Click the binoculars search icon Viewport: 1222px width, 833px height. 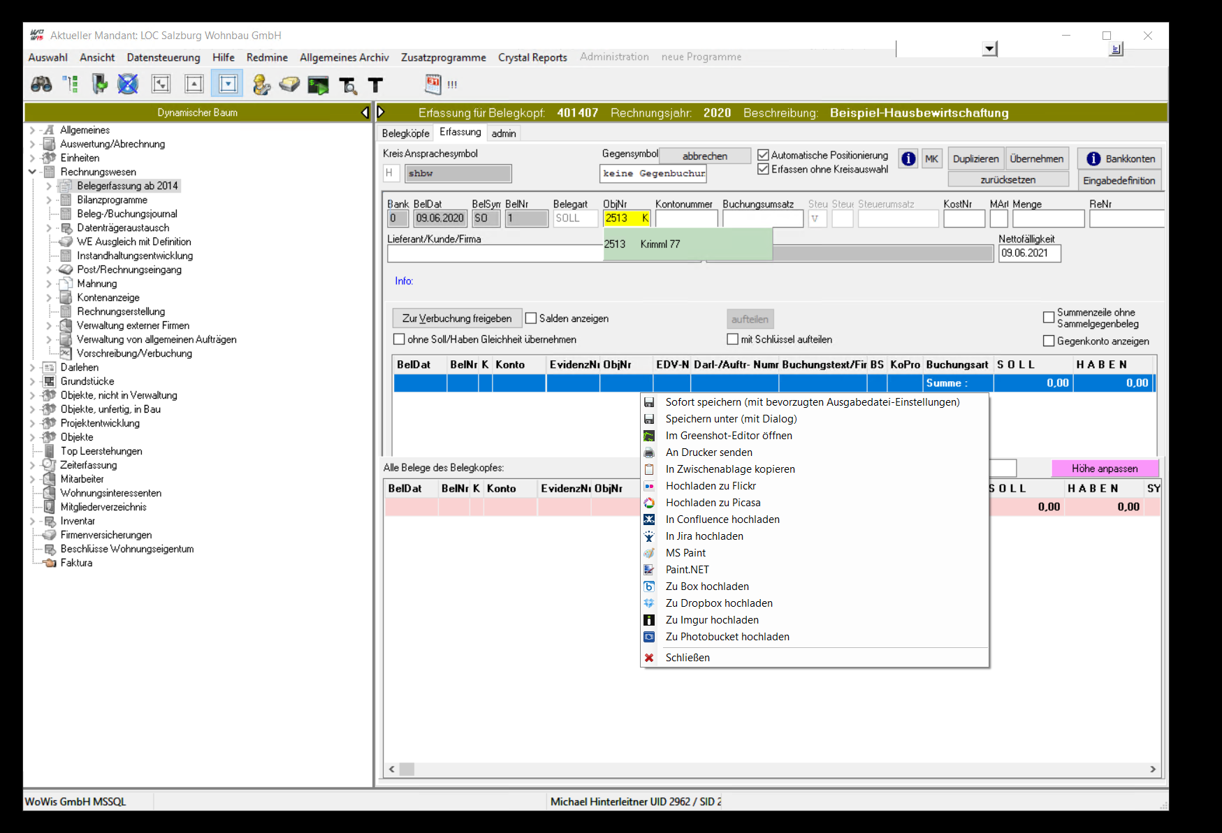[41, 84]
